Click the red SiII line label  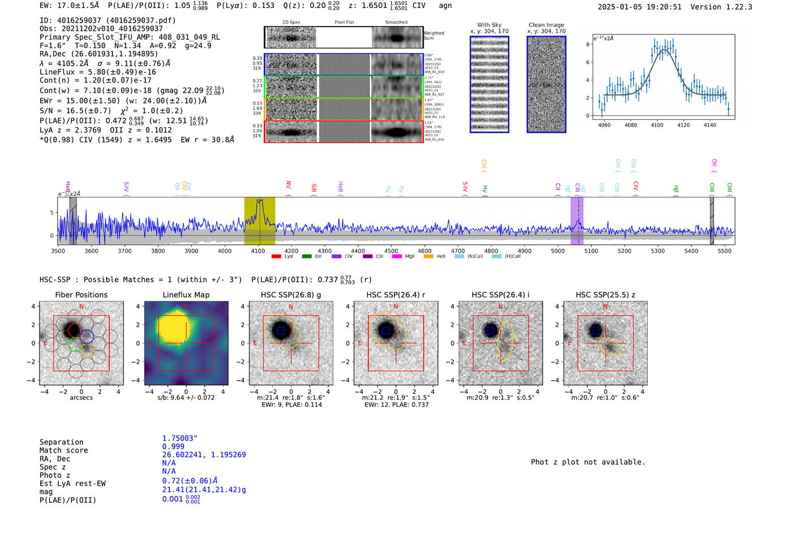pyautogui.click(x=314, y=188)
